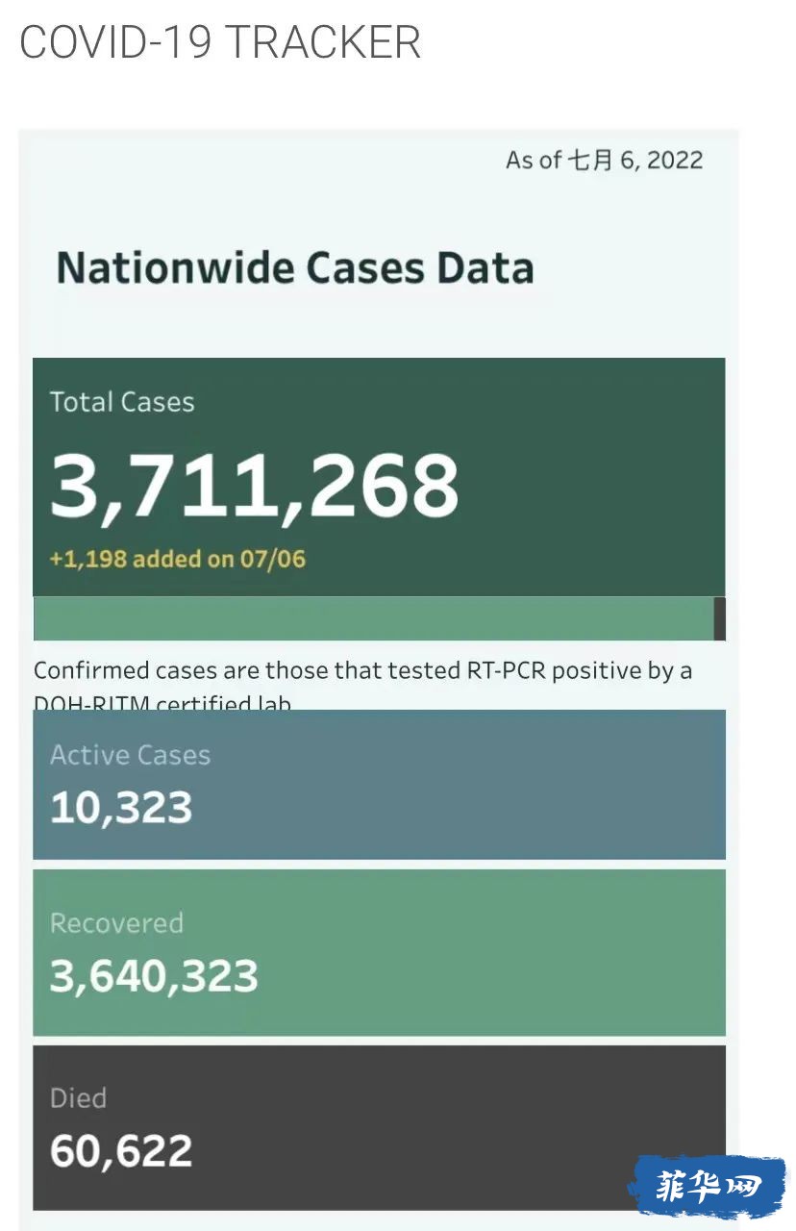Select the +1,198 added on 07/06 text

[178, 558]
